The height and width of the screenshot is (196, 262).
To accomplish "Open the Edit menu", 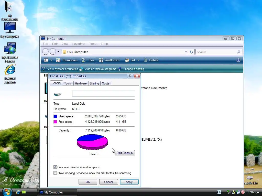I will pyautogui.click(x=55, y=44).
